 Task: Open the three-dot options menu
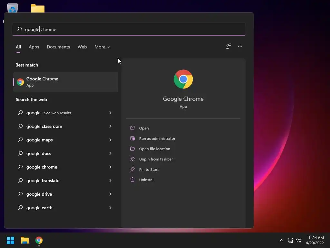click(x=240, y=46)
